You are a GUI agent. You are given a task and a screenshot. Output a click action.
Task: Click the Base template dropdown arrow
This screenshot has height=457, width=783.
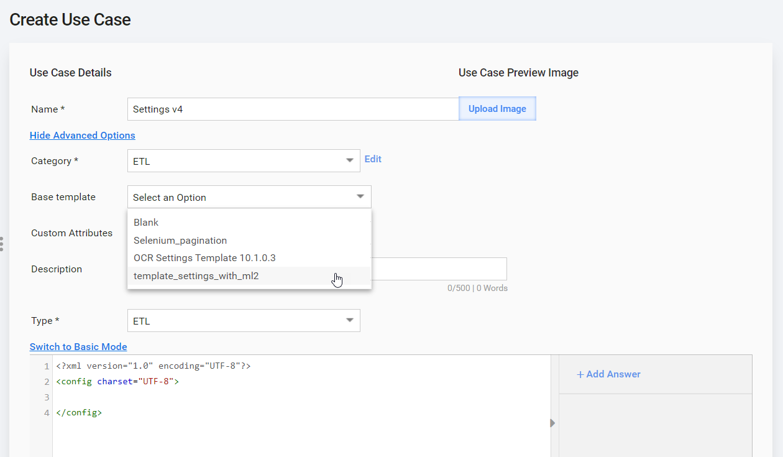coord(360,197)
